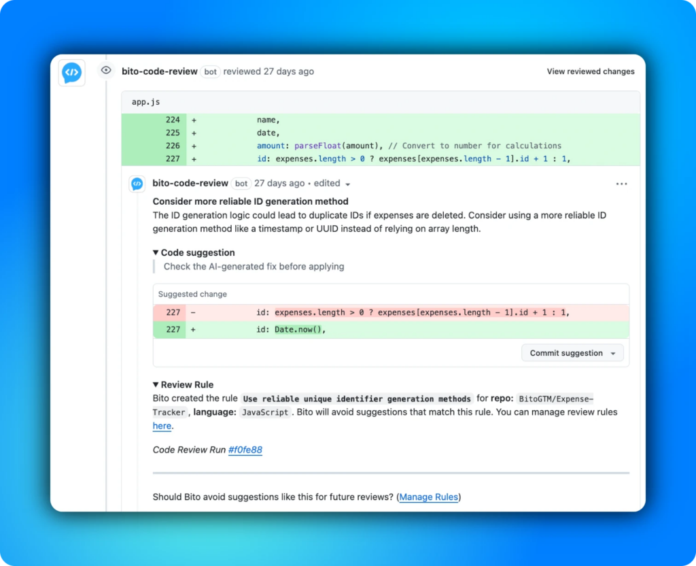Toggle the eye icon marking app.js as viewed

point(105,70)
